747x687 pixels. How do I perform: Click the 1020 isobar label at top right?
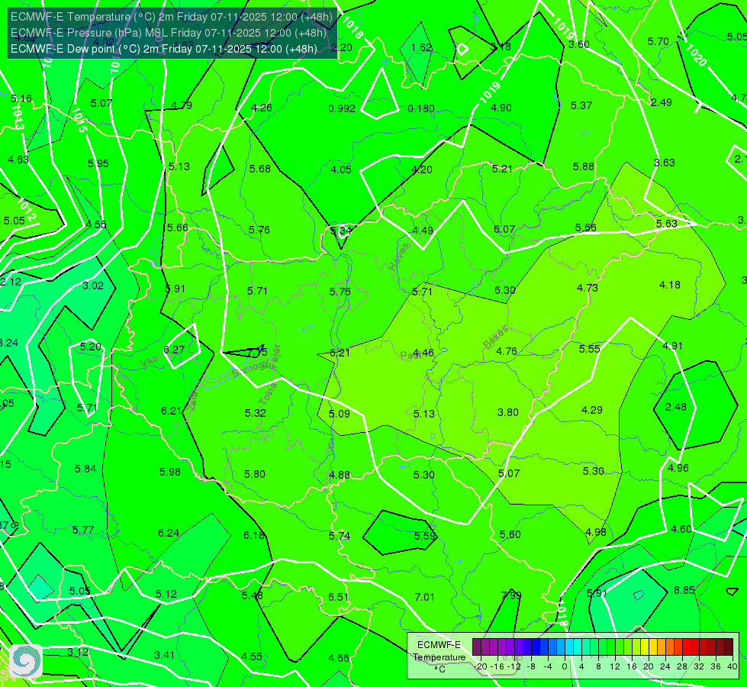point(696,55)
